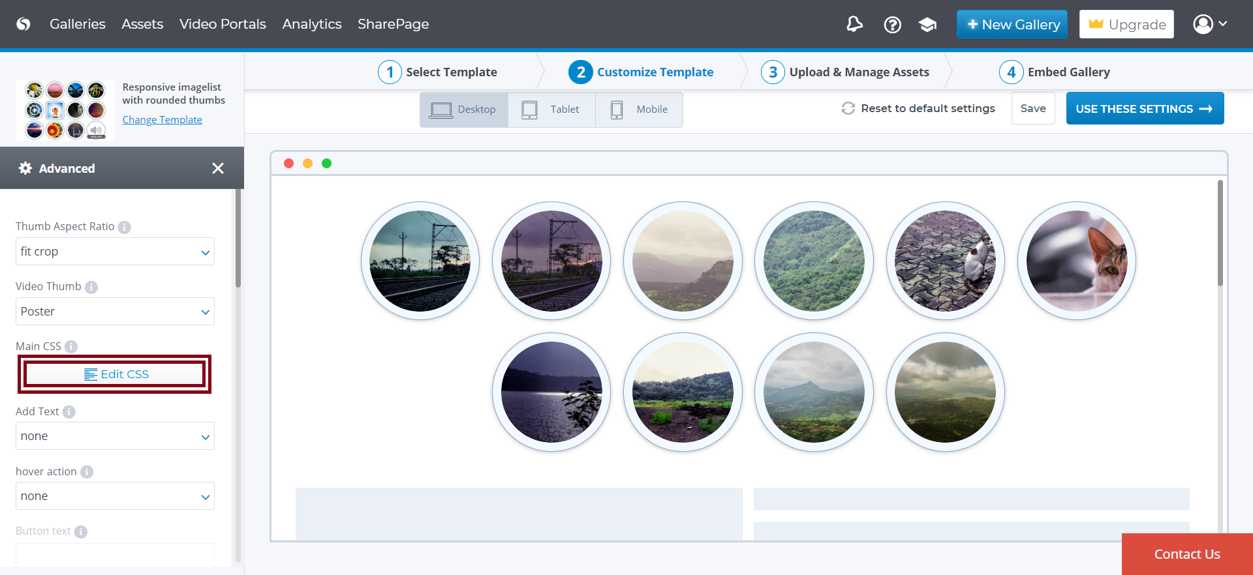Image resolution: width=1253 pixels, height=575 pixels.
Task: Switch preview to Tablet view
Action: 551,110
